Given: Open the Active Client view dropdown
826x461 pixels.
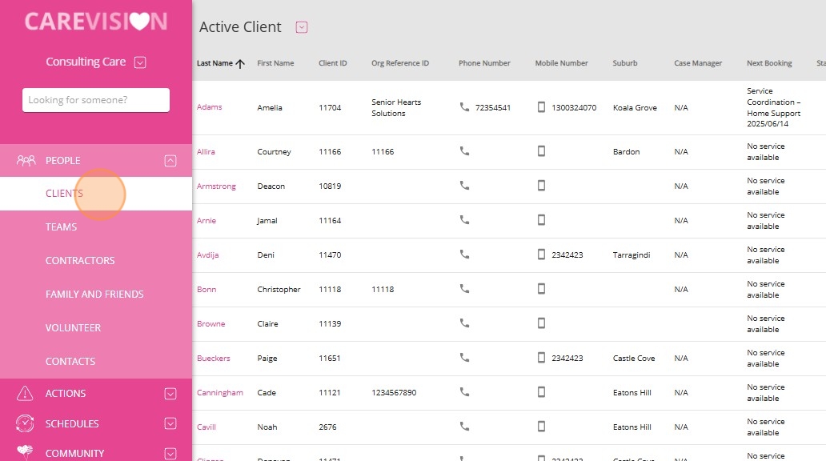Looking at the screenshot, I should coord(301,27).
